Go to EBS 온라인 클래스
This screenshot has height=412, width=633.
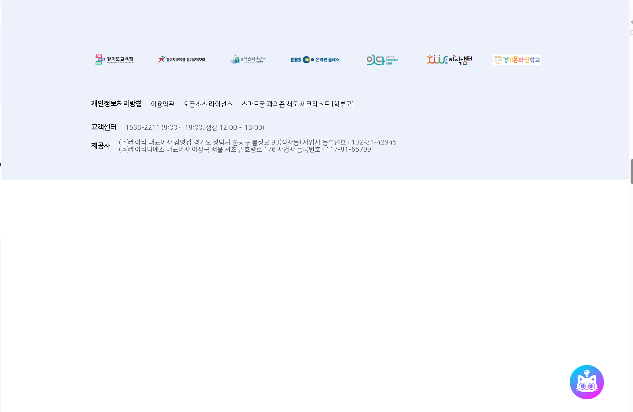pos(315,60)
